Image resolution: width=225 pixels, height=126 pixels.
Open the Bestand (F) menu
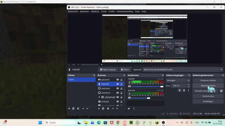73,11
